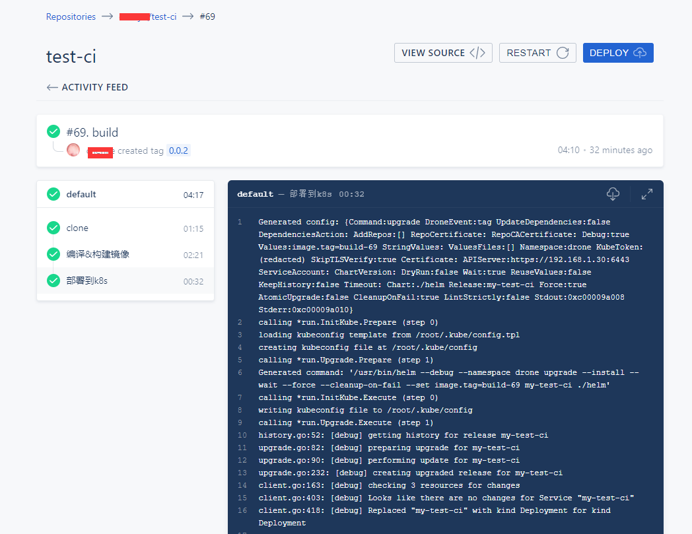692x534 pixels.
Task: Click the blue DEPLOY button
Action: point(618,53)
